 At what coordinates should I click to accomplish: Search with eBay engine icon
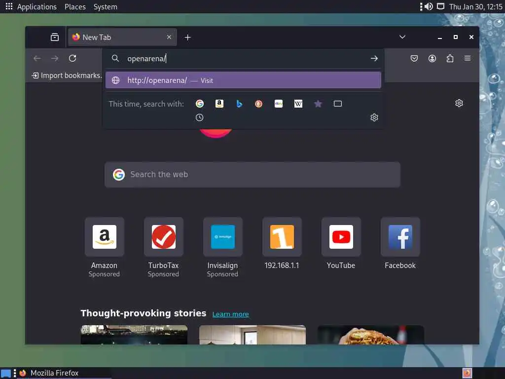(279, 104)
